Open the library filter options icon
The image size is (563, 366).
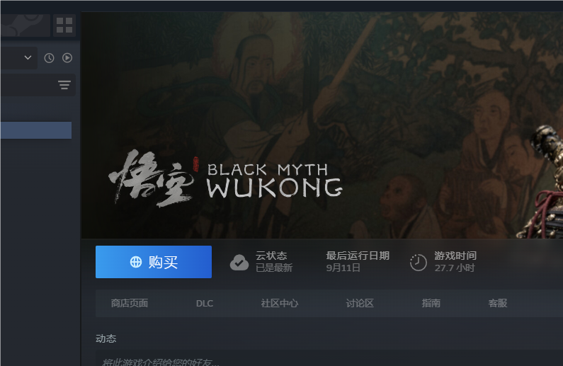64,85
